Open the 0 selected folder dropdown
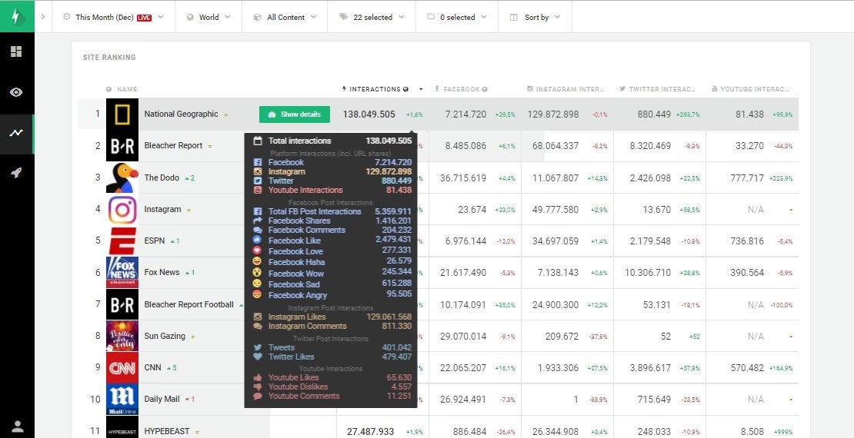854x438 pixels. [457, 17]
